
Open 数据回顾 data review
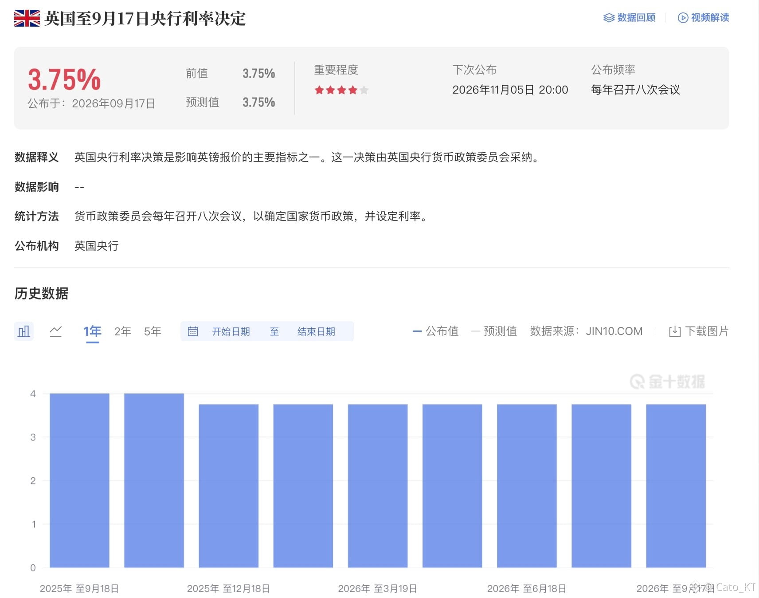(630, 18)
